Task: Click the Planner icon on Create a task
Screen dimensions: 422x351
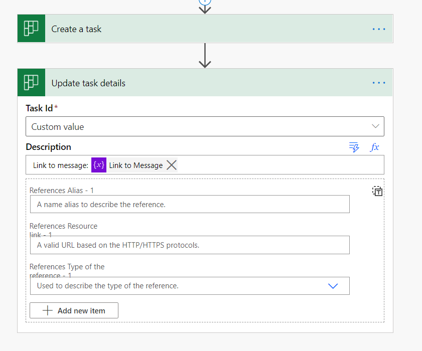Action: pyautogui.click(x=31, y=29)
